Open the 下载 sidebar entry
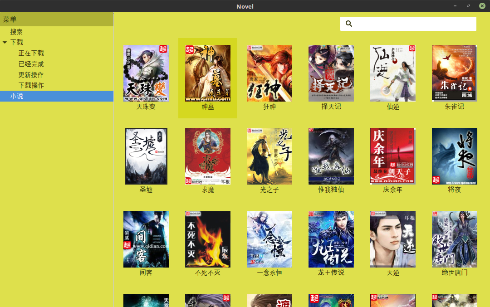 point(17,42)
